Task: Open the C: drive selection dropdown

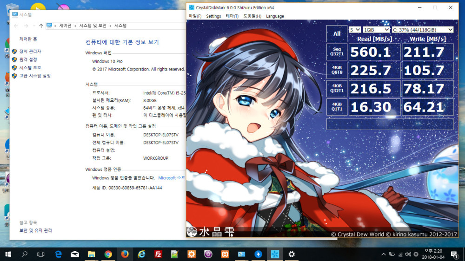Action: point(423,30)
